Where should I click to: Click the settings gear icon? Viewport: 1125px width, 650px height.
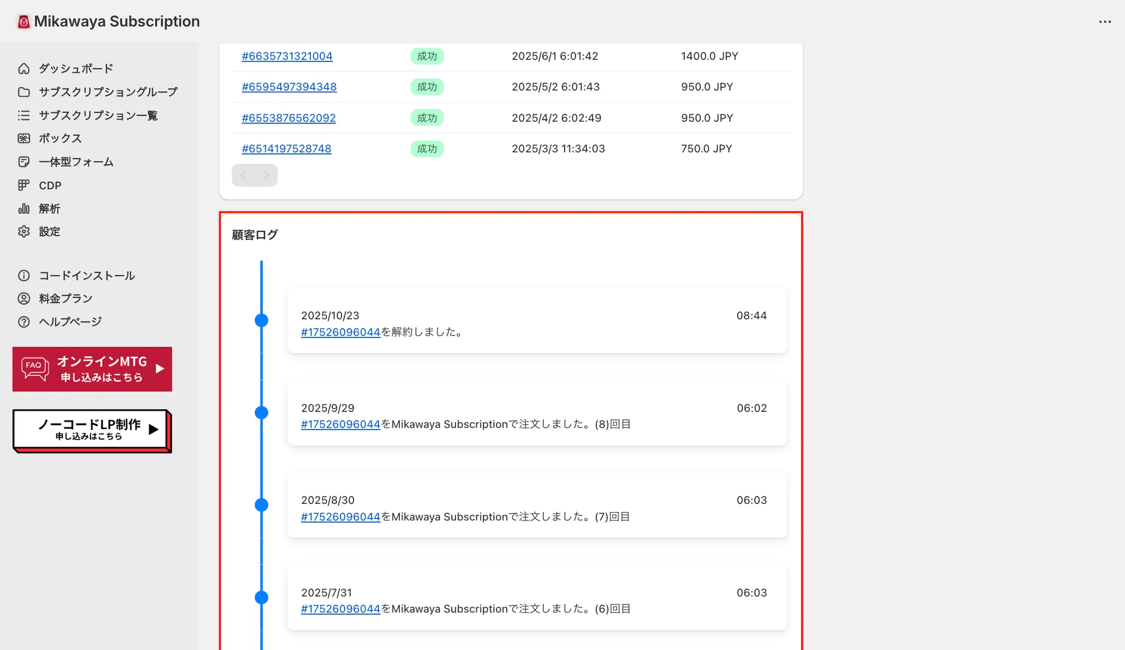click(24, 232)
